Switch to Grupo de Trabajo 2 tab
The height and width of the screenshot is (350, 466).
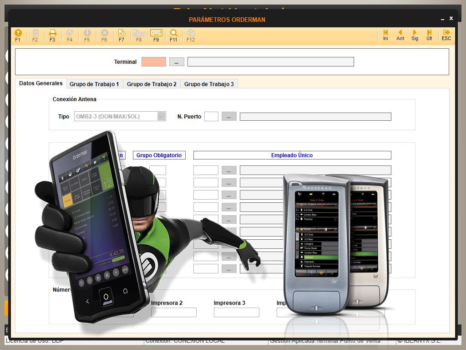pos(152,84)
